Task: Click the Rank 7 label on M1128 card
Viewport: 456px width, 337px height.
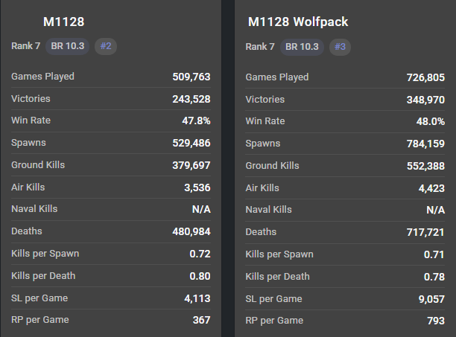Action: click(25, 46)
